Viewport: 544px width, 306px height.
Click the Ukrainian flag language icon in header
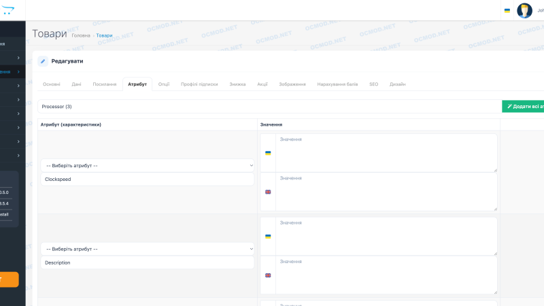[x=507, y=11]
